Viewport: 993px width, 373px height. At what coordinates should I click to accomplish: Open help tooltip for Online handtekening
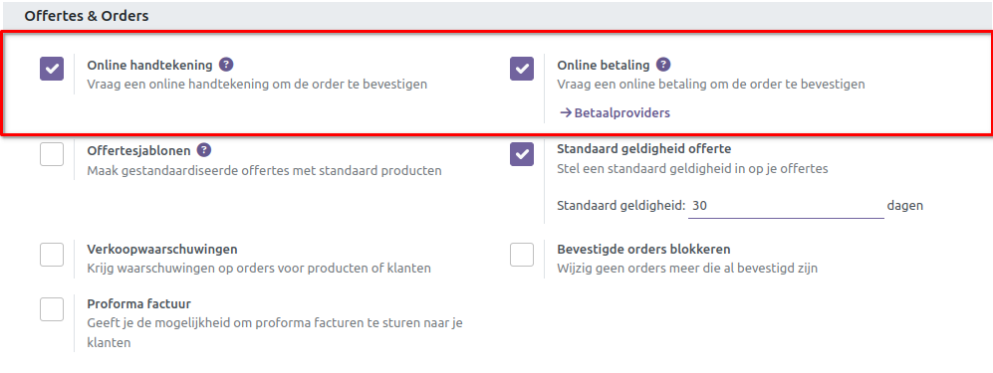[226, 65]
